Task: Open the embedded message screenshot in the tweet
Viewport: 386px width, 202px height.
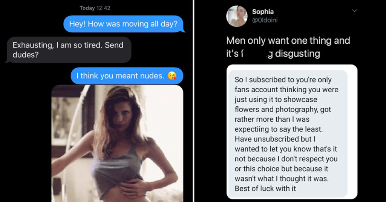Action: [292, 132]
